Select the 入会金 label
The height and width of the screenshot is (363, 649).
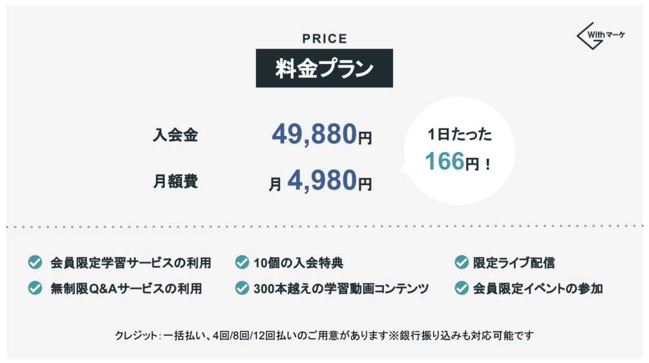tap(175, 135)
